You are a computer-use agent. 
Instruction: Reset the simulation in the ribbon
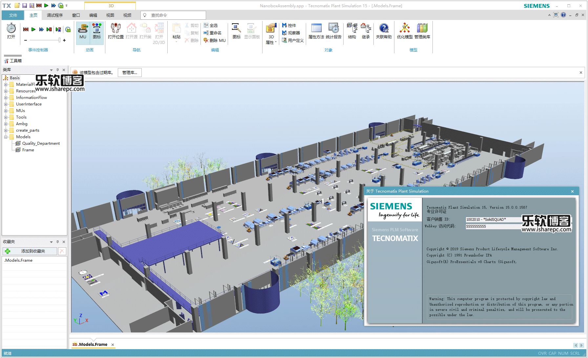click(26, 29)
